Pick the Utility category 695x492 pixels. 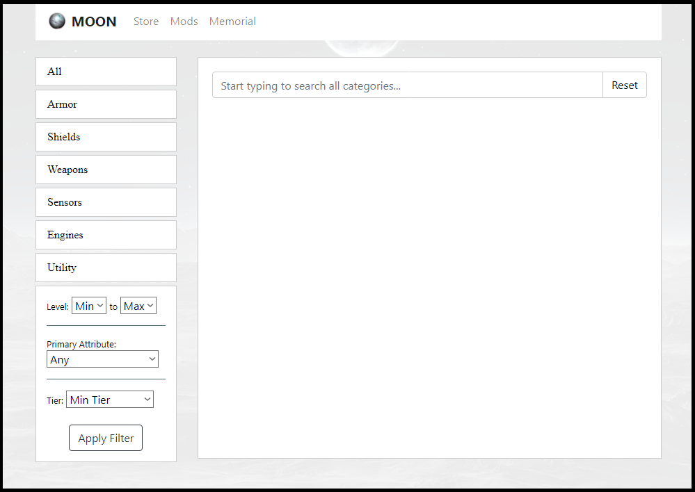(x=106, y=268)
